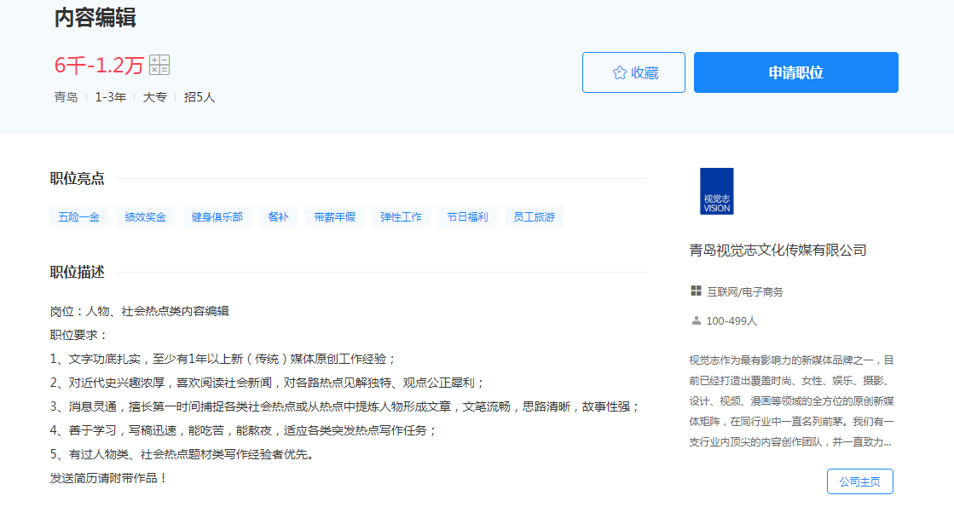This screenshot has width=954, height=507.
Task: Click the 6千-1.2万 salary text
Action: click(x=99, y=66)
